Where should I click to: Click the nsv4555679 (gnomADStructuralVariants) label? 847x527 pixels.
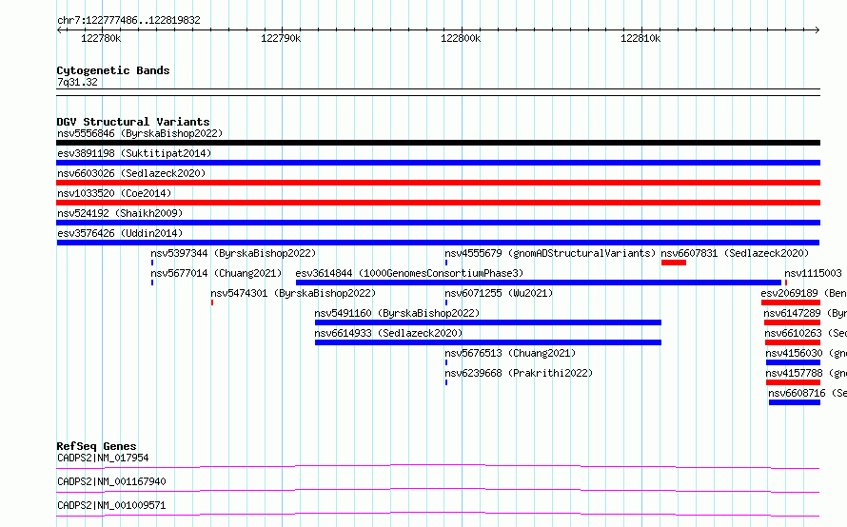[x=550, y=253]
